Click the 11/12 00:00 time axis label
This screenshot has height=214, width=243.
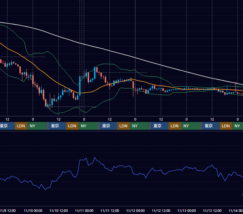[x=135, y=210]
